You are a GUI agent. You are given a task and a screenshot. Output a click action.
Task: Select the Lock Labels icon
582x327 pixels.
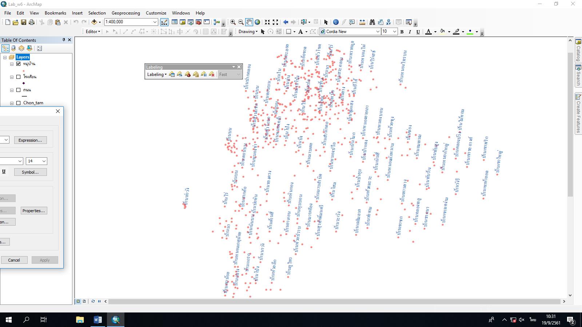coord(195,74)
